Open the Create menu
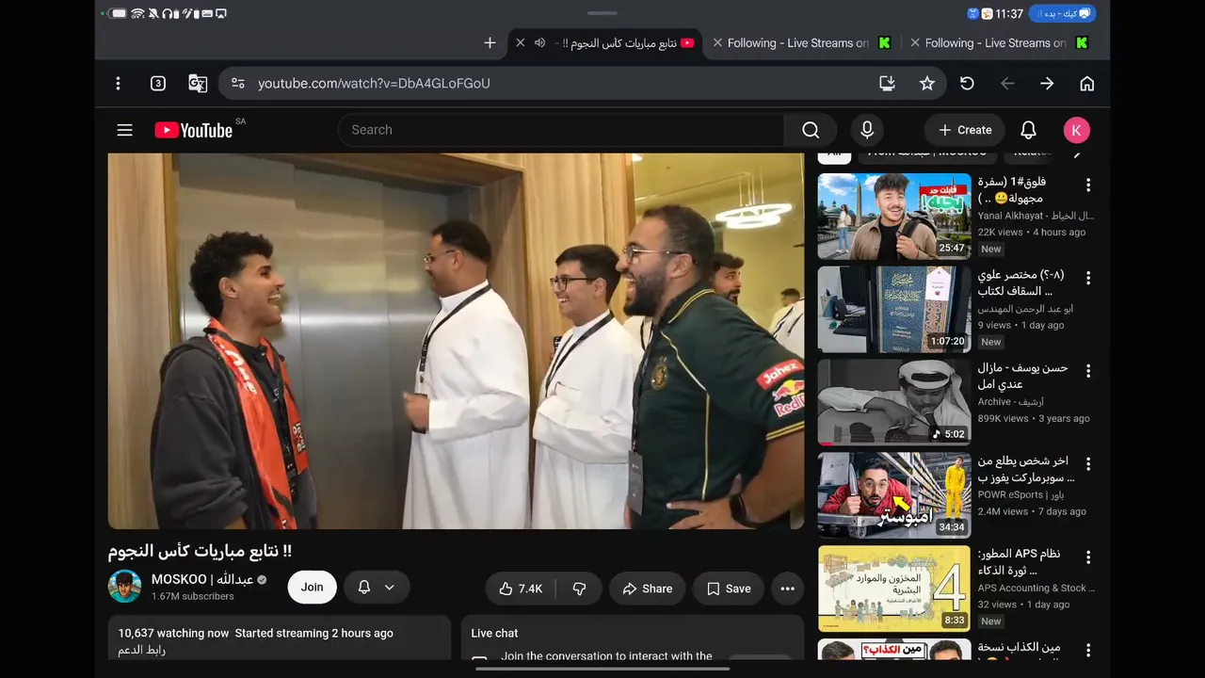 [x=965, y=130]
